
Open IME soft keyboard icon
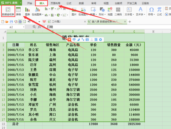click(x=87, y=39)
